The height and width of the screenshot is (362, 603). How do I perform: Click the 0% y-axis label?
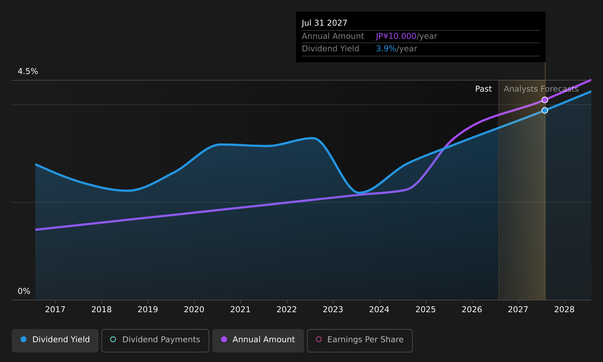click(24, 291)
